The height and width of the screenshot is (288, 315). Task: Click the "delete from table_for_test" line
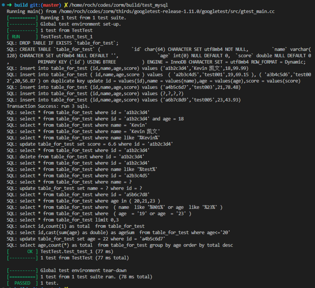pos(83,157)
